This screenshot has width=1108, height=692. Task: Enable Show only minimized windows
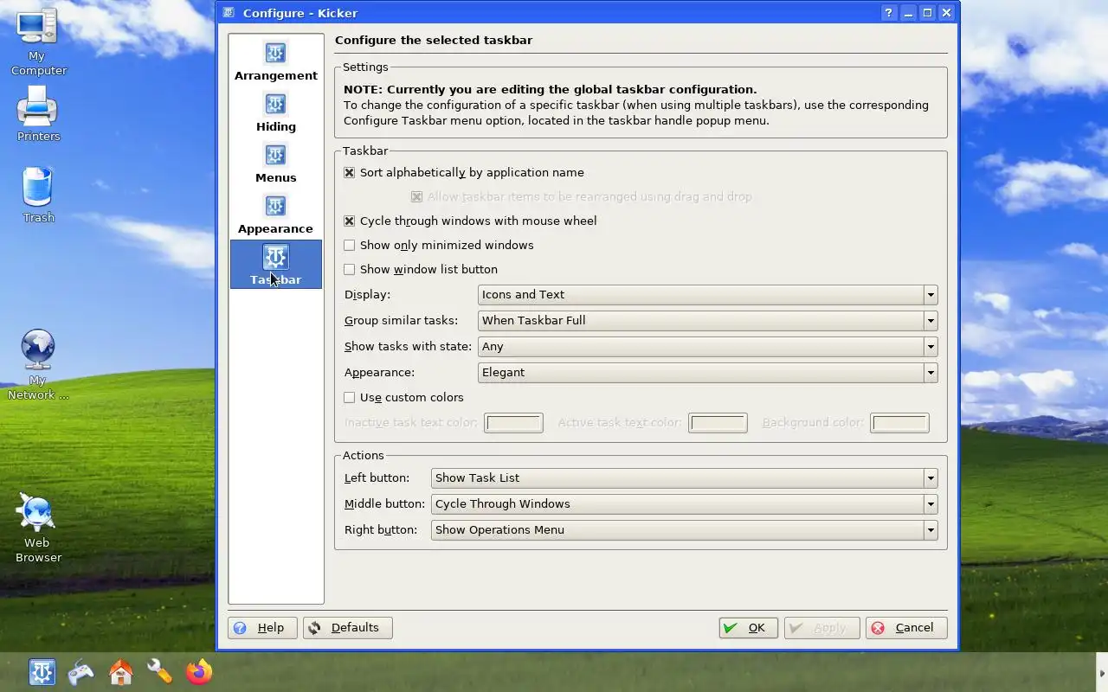coord(439,245)
